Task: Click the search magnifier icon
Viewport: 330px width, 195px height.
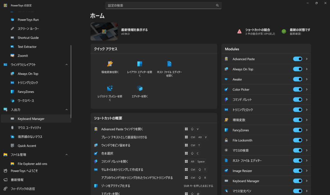Action: coord(217,5)
